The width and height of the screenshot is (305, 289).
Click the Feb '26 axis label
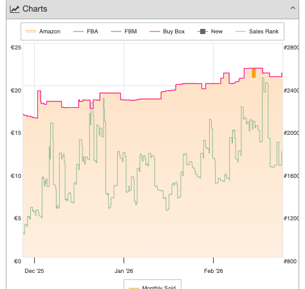pyautogui.click(x=214, y=271)
